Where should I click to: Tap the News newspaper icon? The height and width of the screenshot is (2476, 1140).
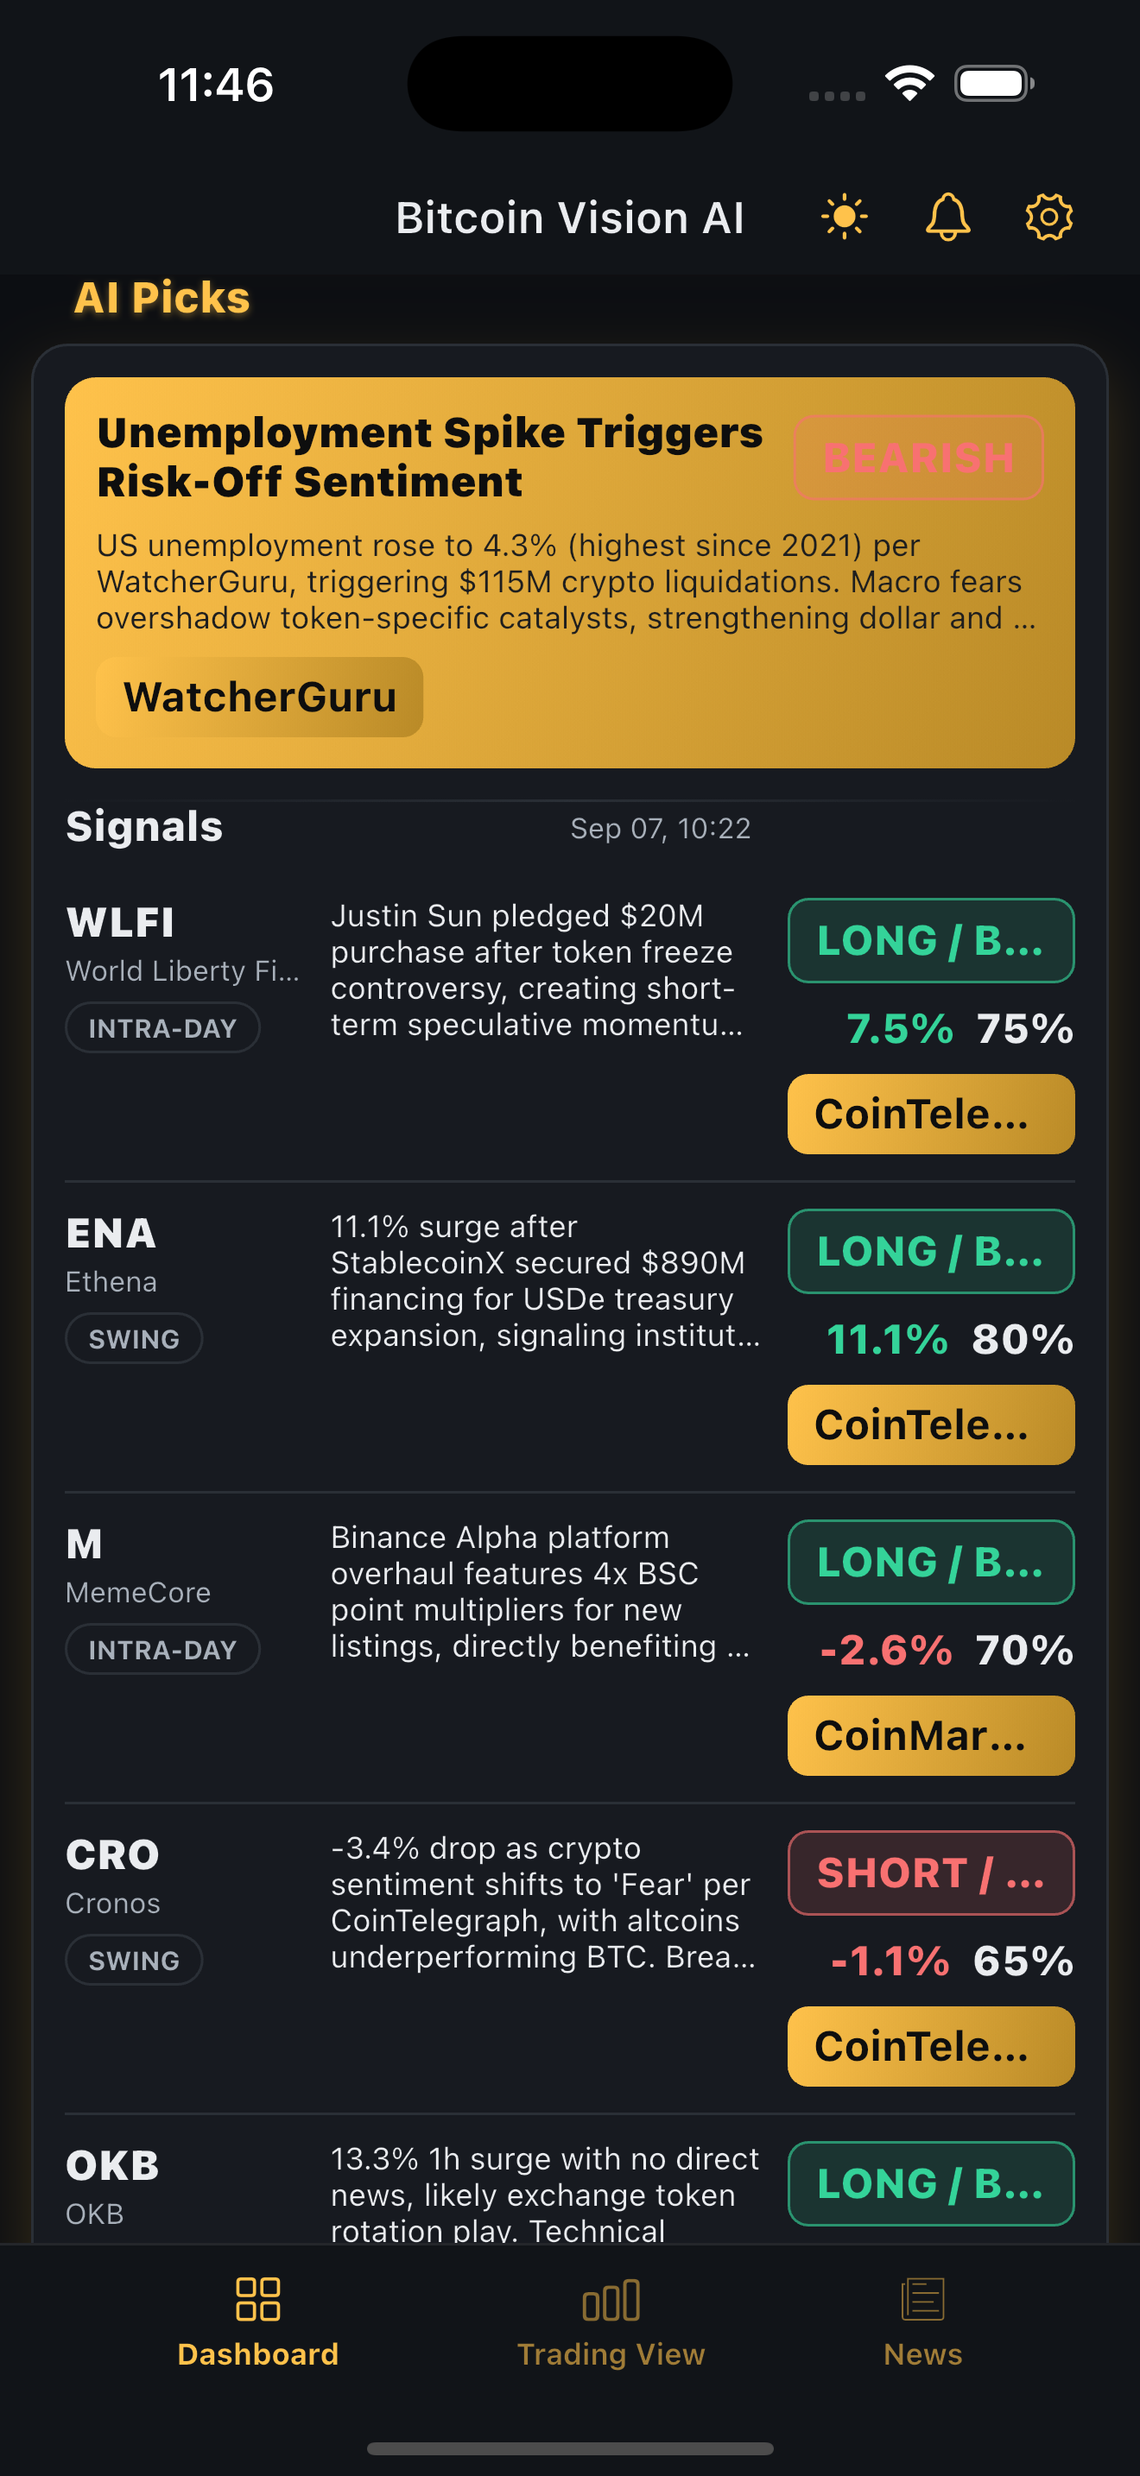(922, 2299)
